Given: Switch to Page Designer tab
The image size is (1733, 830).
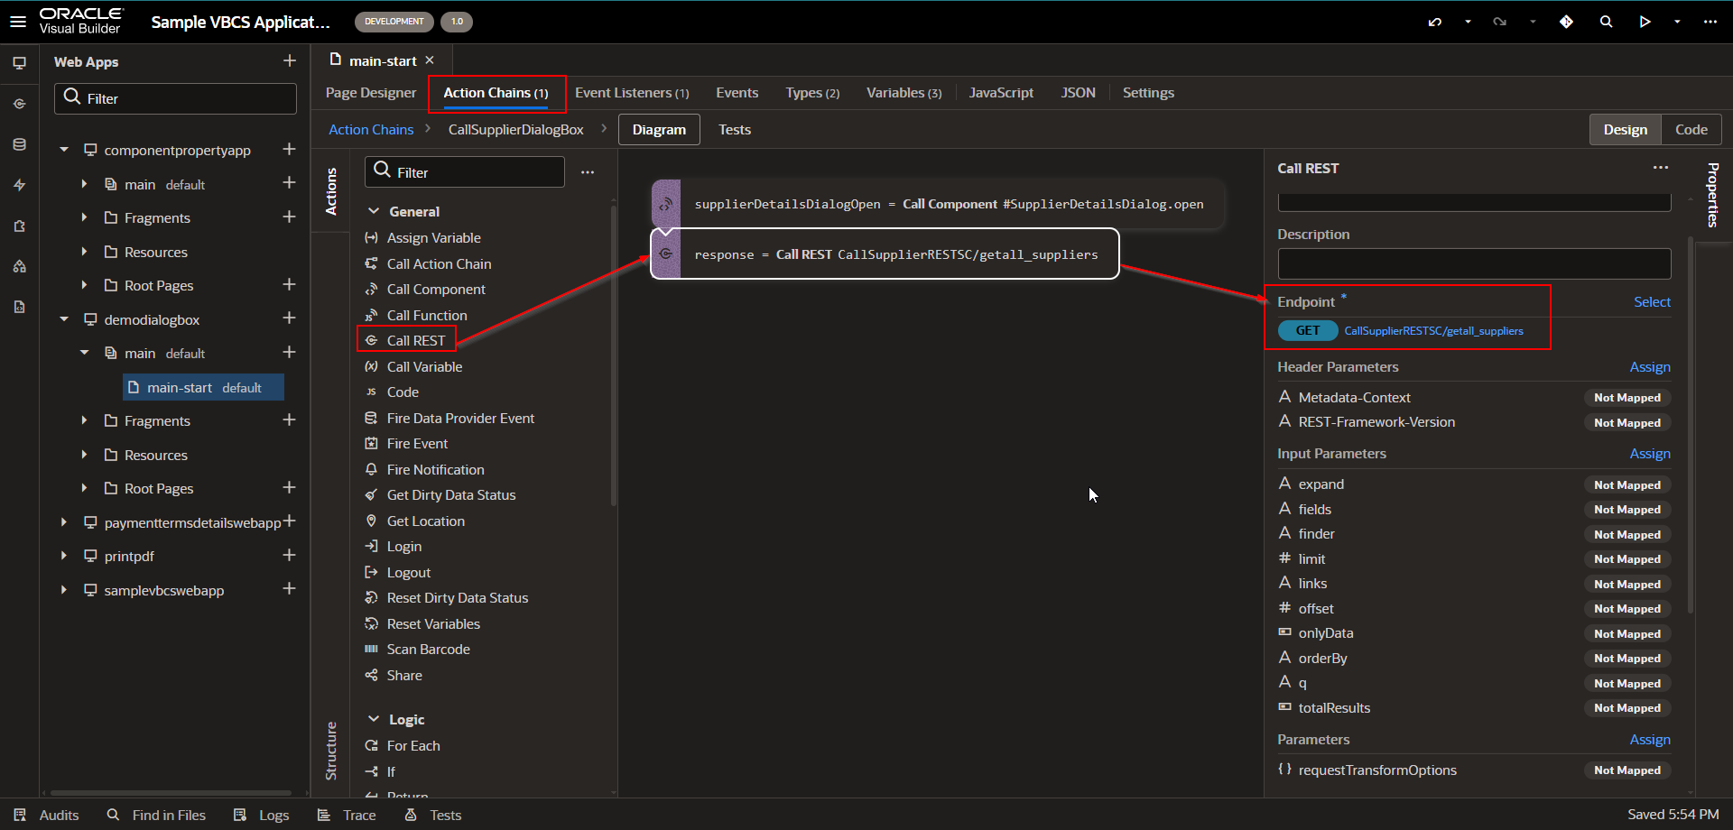Looking at the screenshot, I should pyautogui.click(x=371, y=93).
